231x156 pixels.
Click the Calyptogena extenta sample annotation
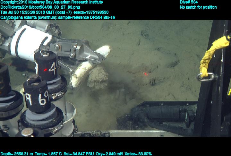pos(59,17)
